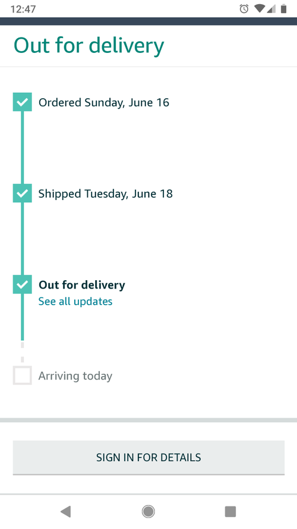297x529 pixels.
Task: Select the Ordered Sunday, June 16 entry
Action: tap(104, 102)
